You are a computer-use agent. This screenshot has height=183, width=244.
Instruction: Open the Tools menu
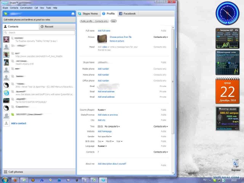[48, 8]
